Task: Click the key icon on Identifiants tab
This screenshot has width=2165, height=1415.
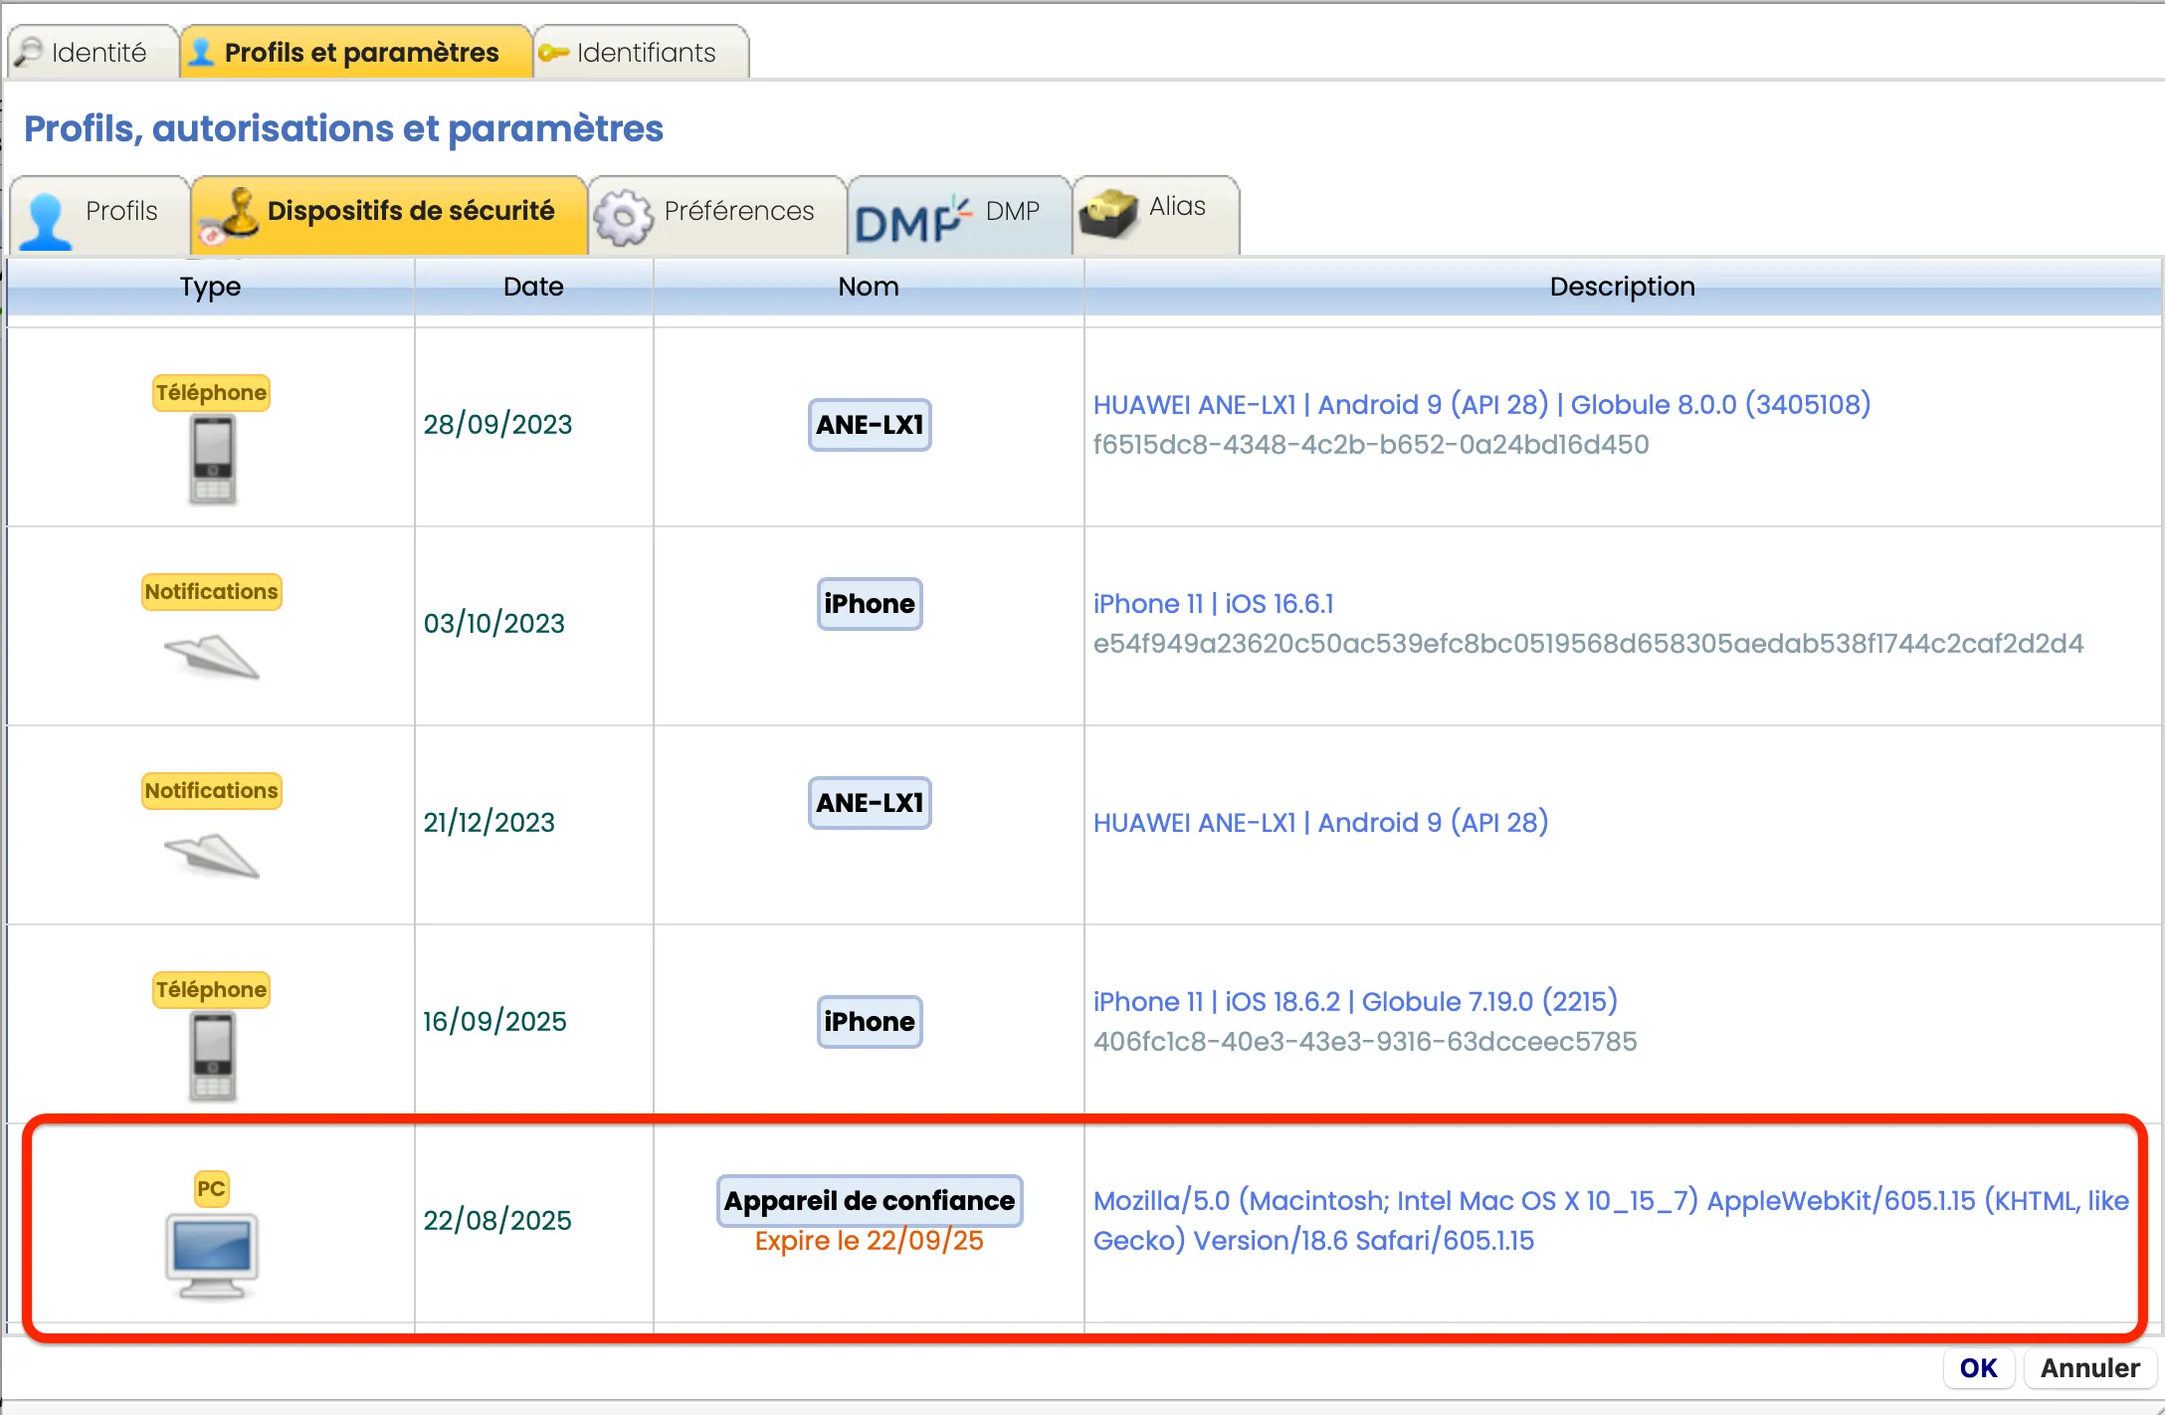Action: tap(553, 53)
